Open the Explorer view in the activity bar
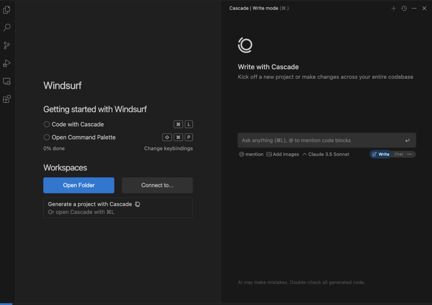Viewport: 432px width, 305px height. point(7,10)
